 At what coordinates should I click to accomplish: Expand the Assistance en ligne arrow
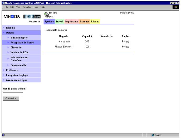4,80
